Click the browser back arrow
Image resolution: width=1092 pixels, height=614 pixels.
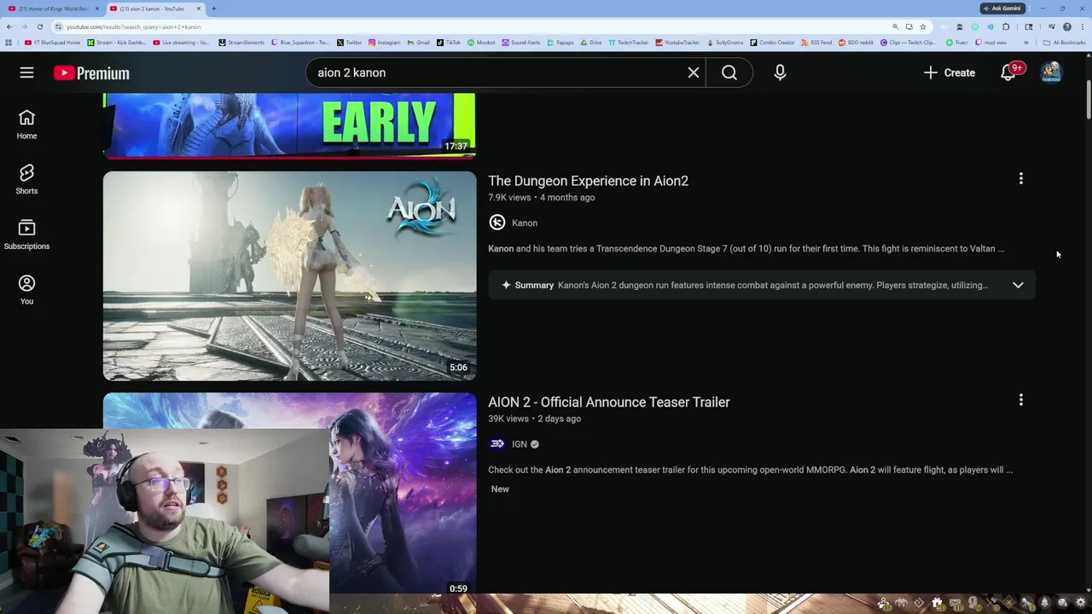9,26
